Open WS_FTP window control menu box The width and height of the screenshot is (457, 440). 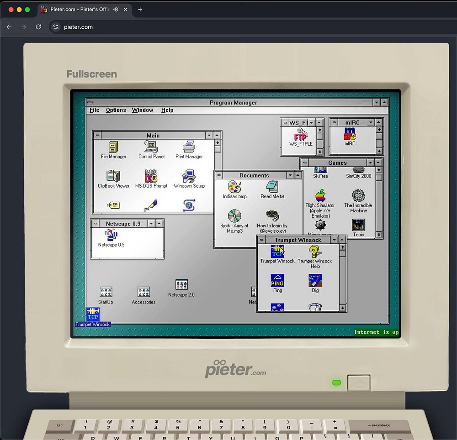285,122
